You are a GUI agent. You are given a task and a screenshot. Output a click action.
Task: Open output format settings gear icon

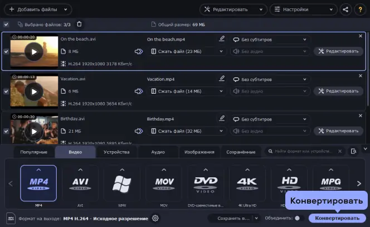[155, 218]
